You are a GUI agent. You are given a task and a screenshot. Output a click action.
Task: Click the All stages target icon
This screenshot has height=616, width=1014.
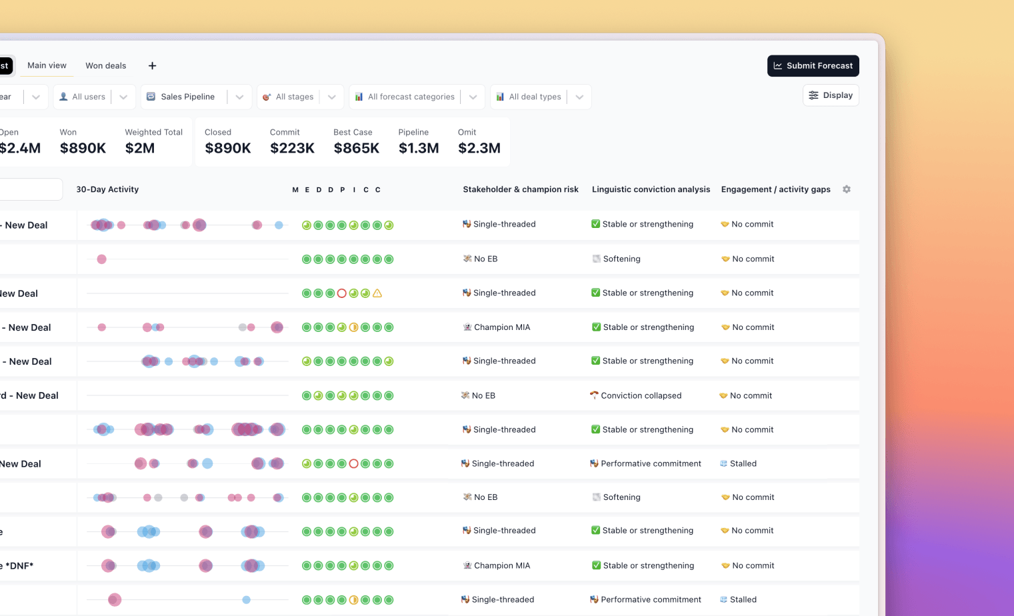point(267,97)
